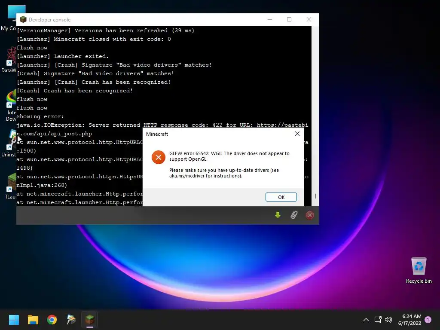440x330 pixels.
Task: Minimize the Developer console window
Action: [270, 19]
